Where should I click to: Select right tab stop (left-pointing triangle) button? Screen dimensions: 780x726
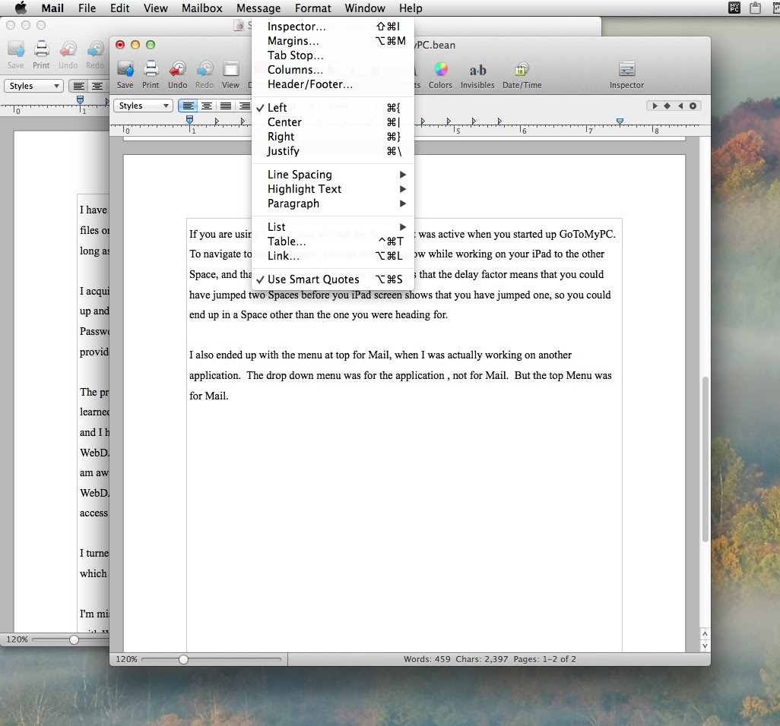coord(680,106)
